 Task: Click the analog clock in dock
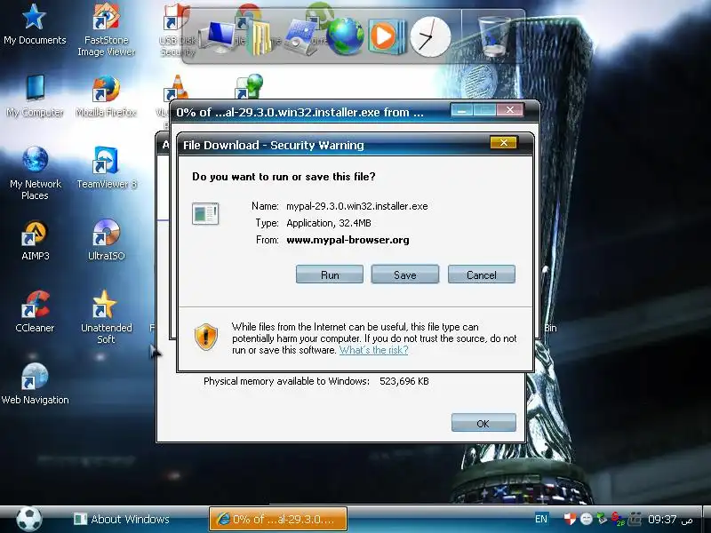(430, 37)
